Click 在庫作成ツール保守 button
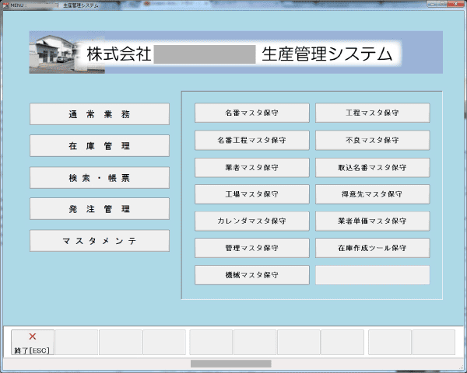 coord(372,248)
